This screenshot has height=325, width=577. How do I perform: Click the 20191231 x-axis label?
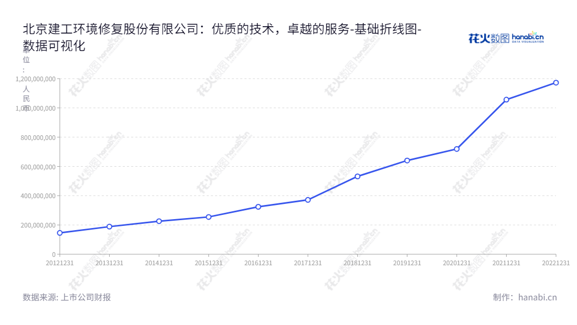(407, 263)
